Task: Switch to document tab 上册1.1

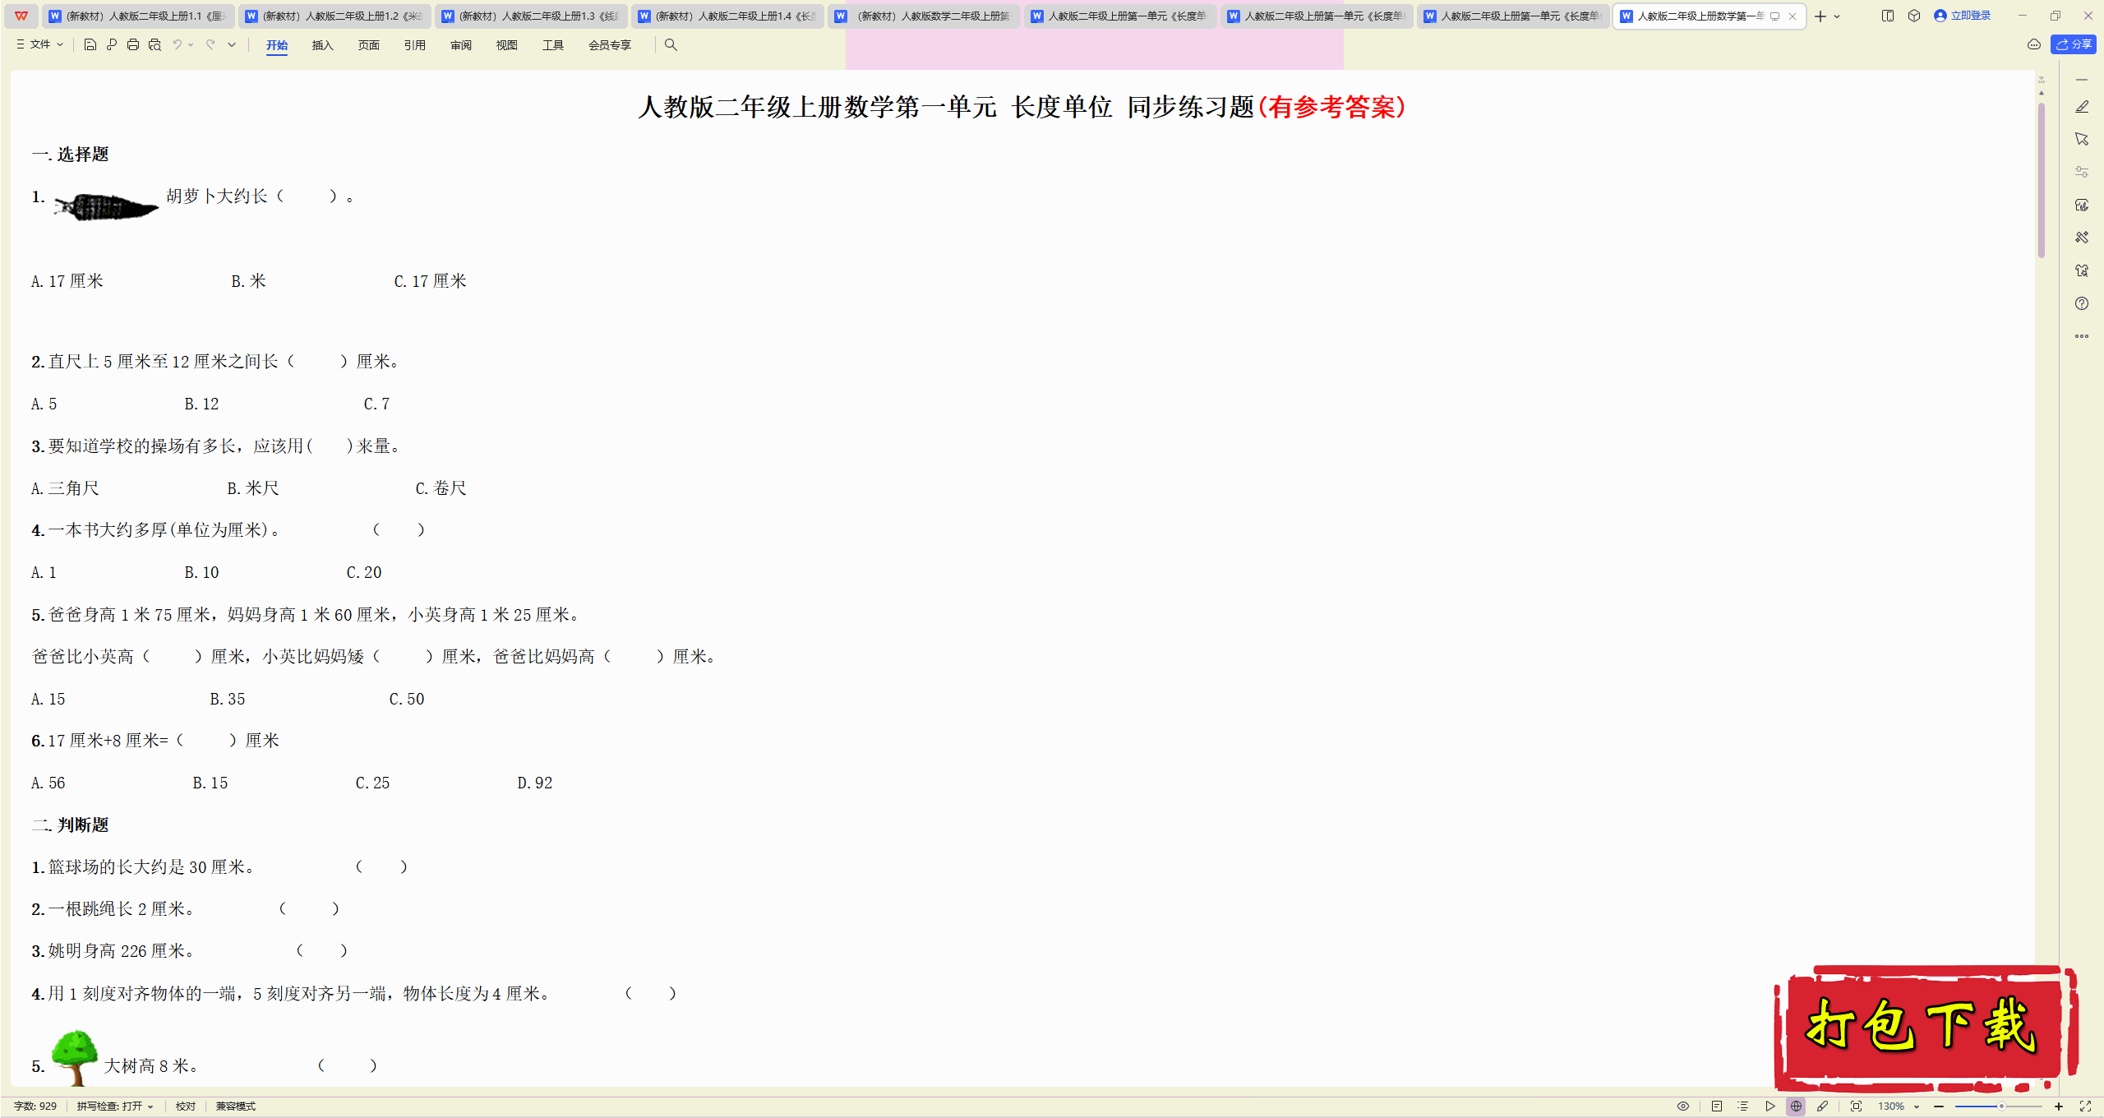Action: (137, 16)
